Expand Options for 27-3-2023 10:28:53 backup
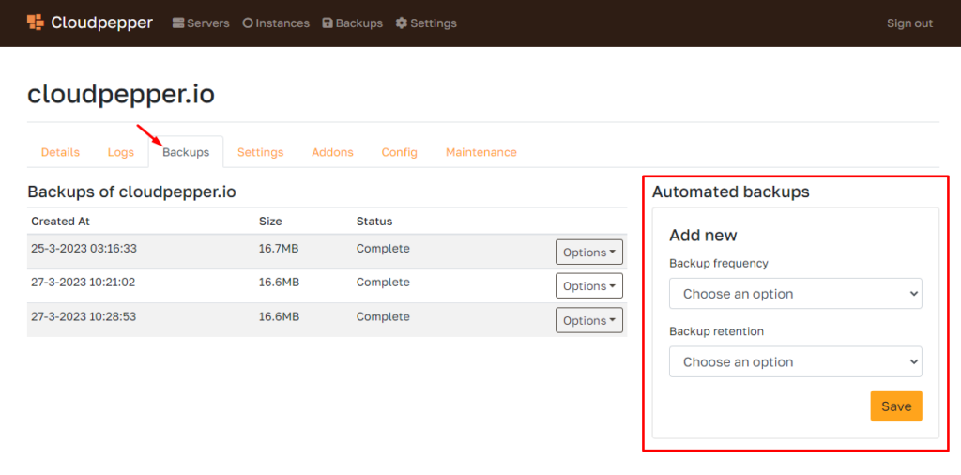The height and width of the screenshot is (475, 961). point(589,321)
